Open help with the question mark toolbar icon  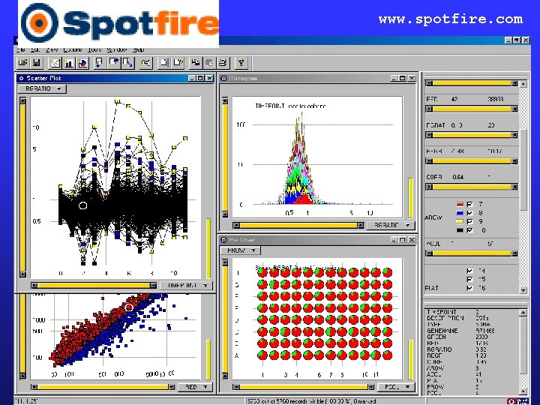(241, 63)
